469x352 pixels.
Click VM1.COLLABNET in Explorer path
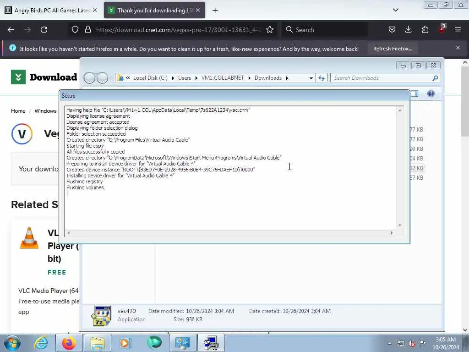tap(223, 78)
